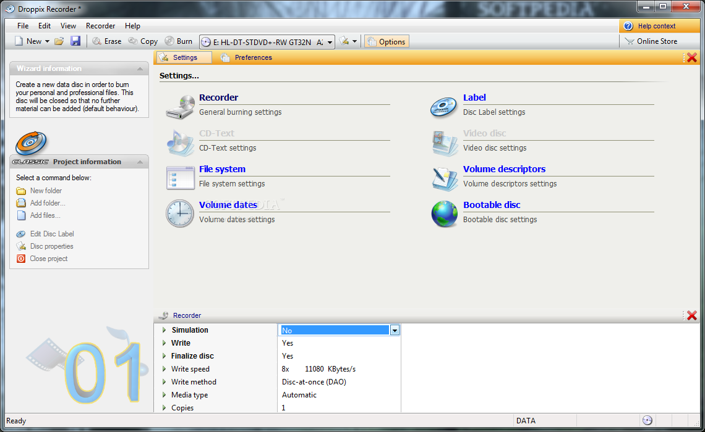The image size is (705, 432).
Task: Click the Erase disc toolbar button
Action: [x=107, y=41]
